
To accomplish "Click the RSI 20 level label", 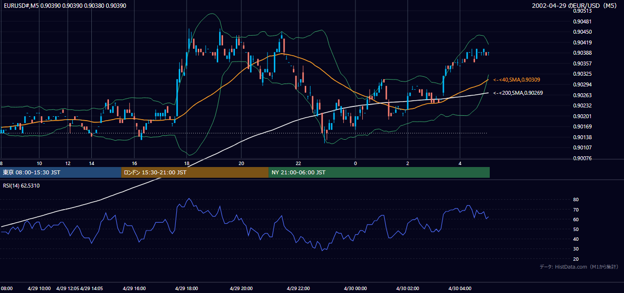I will click(576, 259).
